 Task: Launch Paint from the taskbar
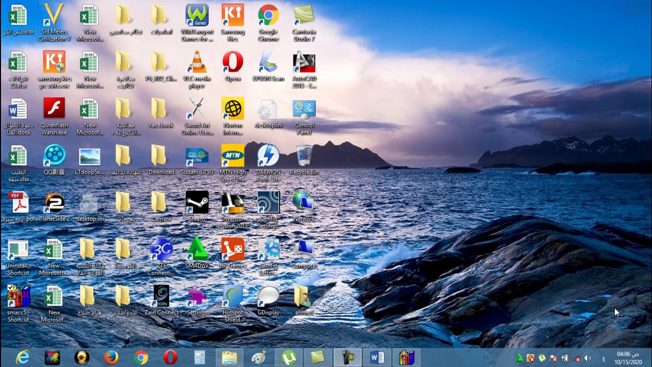259,357
